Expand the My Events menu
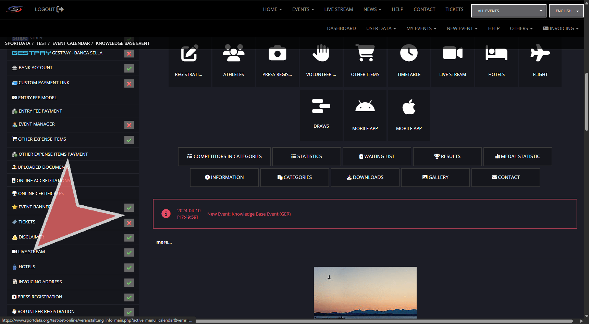 (421, 28)
